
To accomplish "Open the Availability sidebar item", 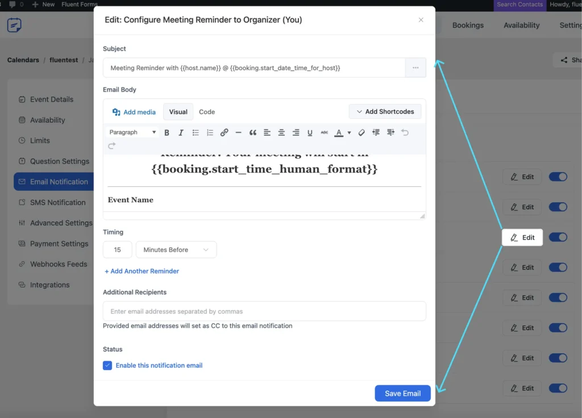I will click(47, 120).
